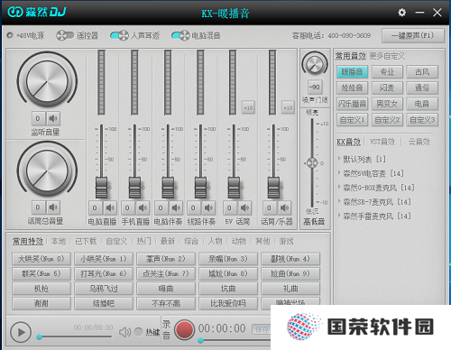Click the 电脑直播 fader handle
The image size is (451, 350).
pos(101,188)
